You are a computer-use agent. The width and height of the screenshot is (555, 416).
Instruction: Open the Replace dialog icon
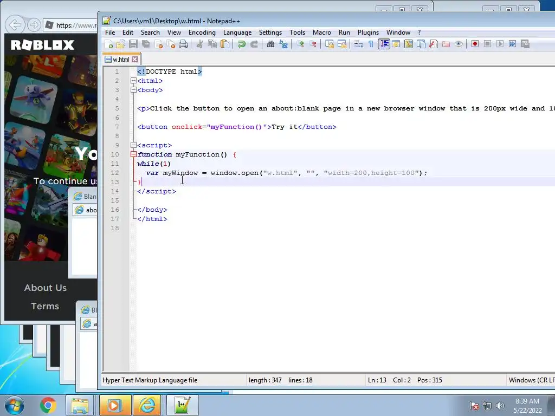283,44
